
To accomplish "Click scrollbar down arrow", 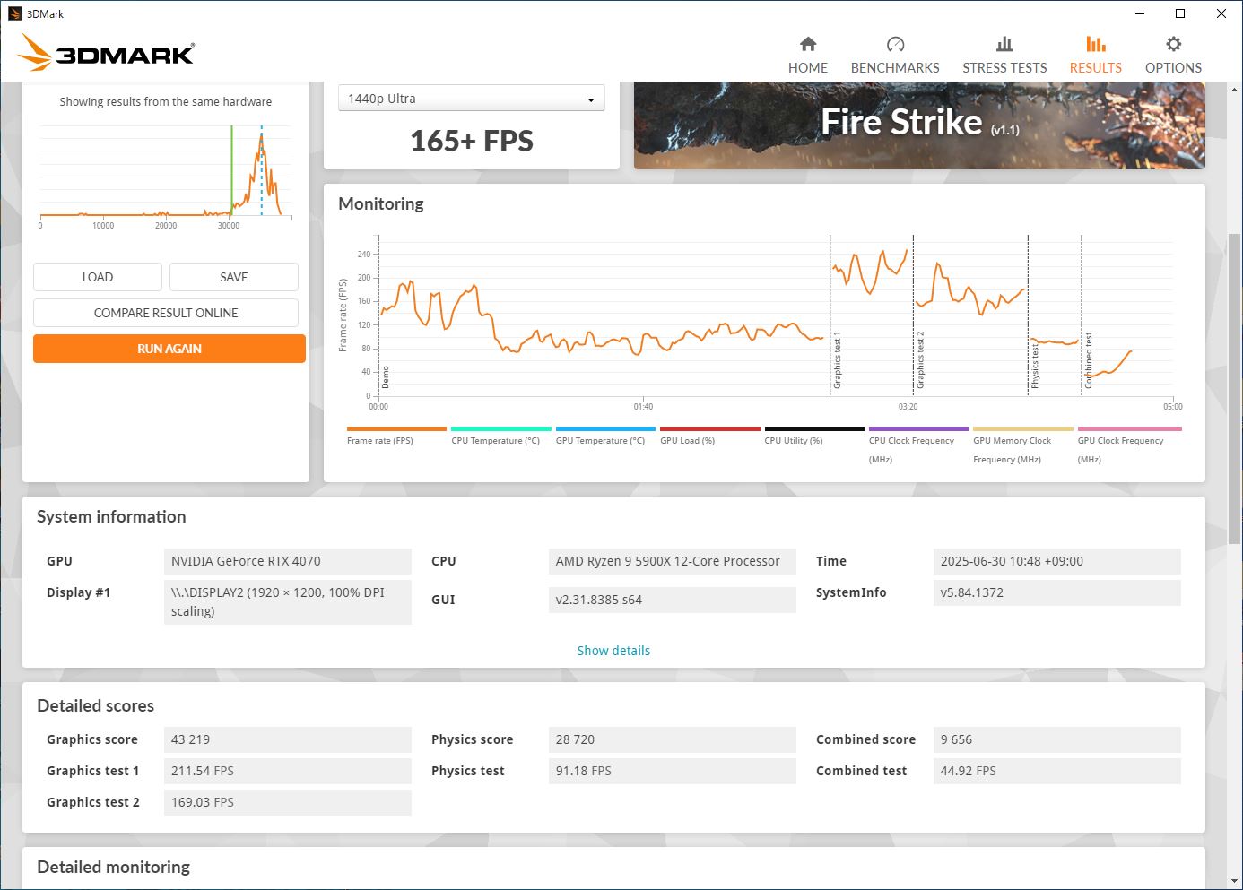I will (x=1235, y=882).
